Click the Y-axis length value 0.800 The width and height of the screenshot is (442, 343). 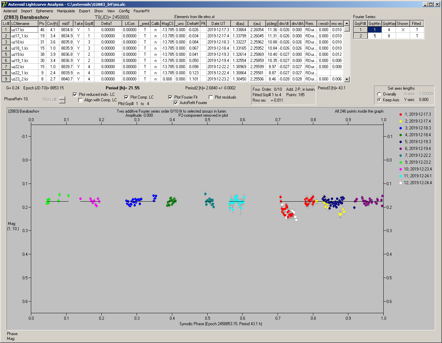(x=423, y=100)
